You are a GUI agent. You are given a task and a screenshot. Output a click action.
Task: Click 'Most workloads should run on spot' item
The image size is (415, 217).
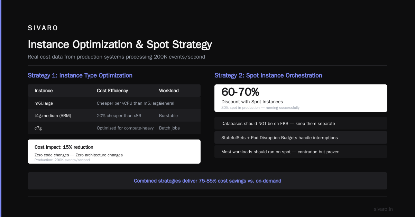tap(301, 152)
